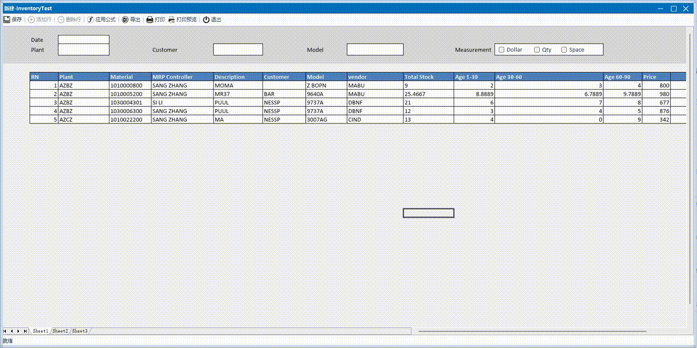Screen dimensions: 697x348
Task: Click the 添加行 add row button
Action: (x=40, y=20)
